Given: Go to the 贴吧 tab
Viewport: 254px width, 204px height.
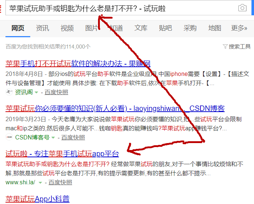Looking at the screenshot, I should point(165,28).
